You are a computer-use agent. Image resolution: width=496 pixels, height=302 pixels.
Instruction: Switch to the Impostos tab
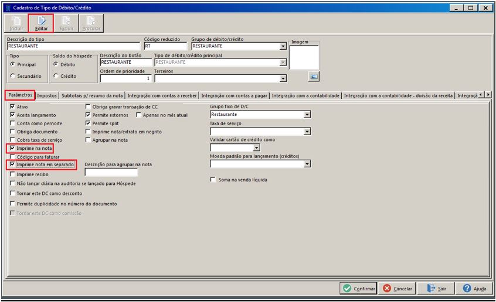(47, 95)
